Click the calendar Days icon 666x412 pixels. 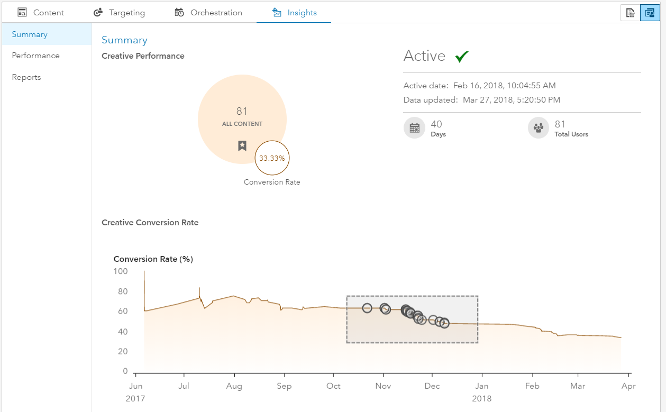pyautogui.click(x=415, y=128)
